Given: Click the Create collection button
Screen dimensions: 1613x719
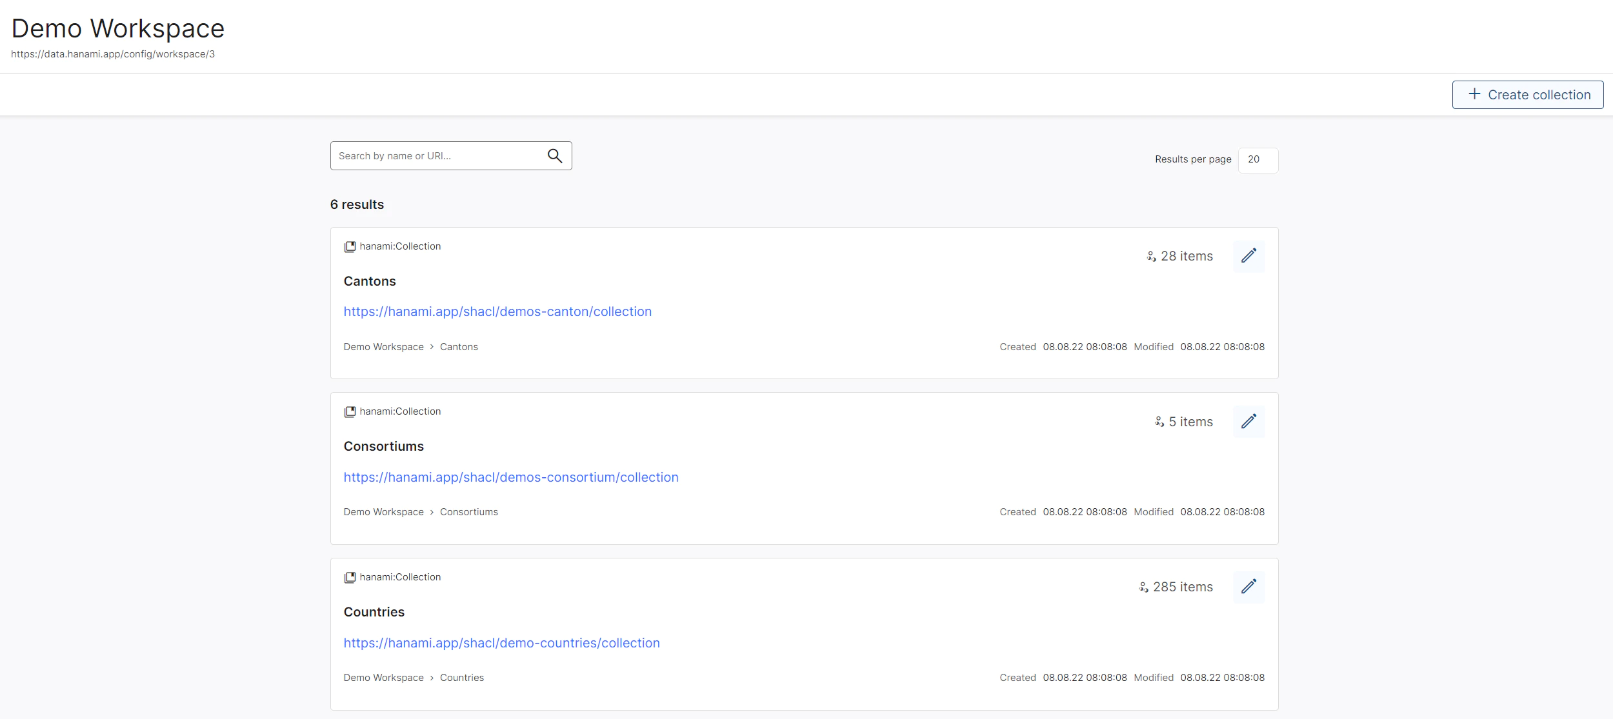Looking at the screenshot, I should (x=1528, y=95).
